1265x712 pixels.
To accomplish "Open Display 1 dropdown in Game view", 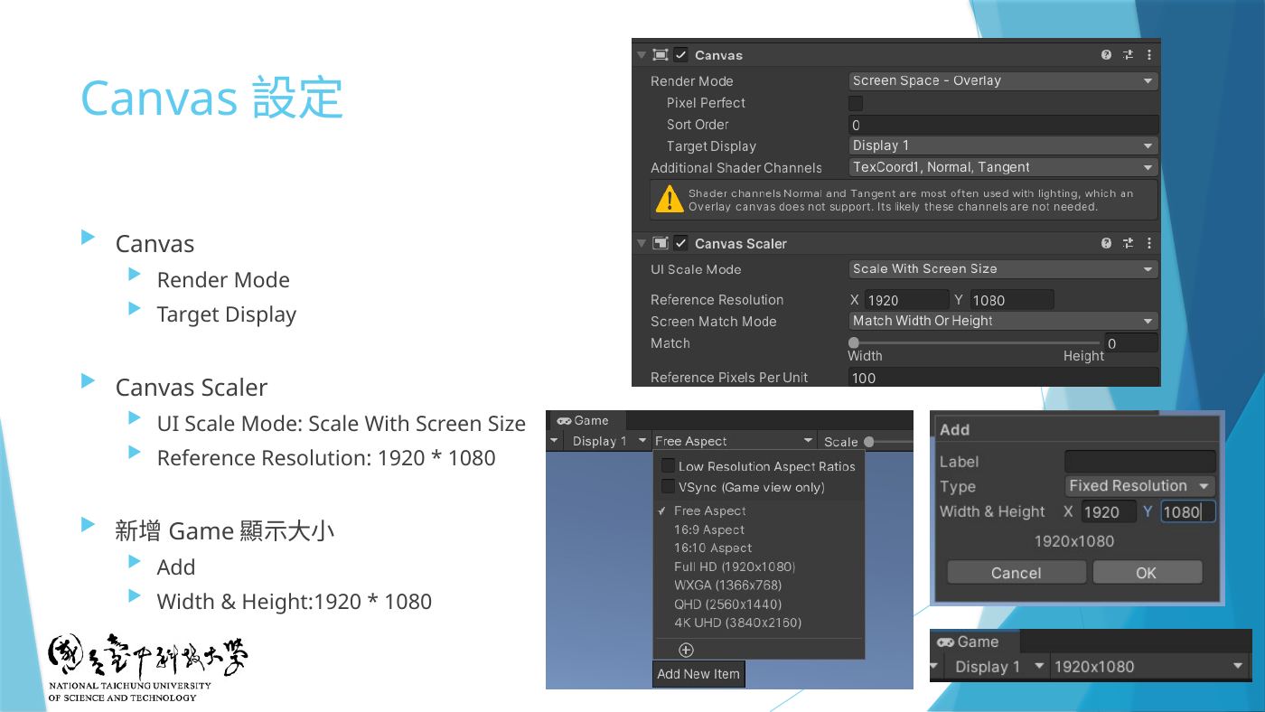I will tap(607, 441).
